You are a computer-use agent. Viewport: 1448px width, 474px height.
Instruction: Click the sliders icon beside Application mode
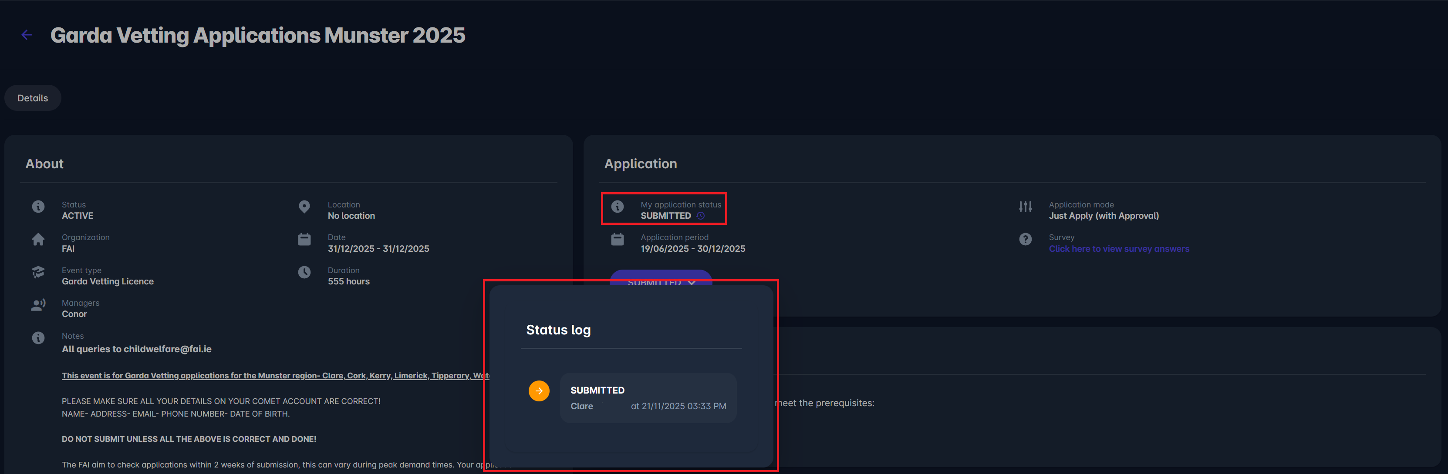coord(1025,207)
